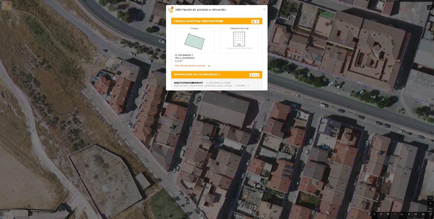This screenshot has height=219, width=434.
Task: Expand the bottom toolbar using the arrow button
Action: [374, 214]
